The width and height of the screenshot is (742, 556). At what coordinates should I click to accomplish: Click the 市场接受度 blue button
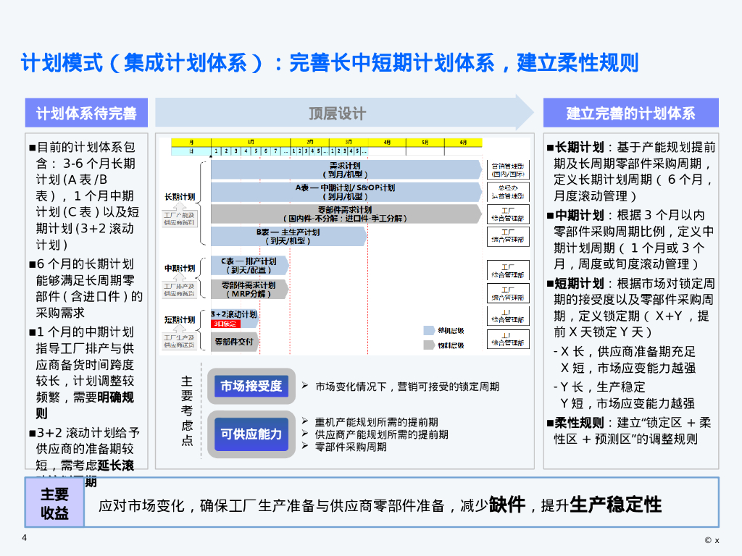(251, 387)
